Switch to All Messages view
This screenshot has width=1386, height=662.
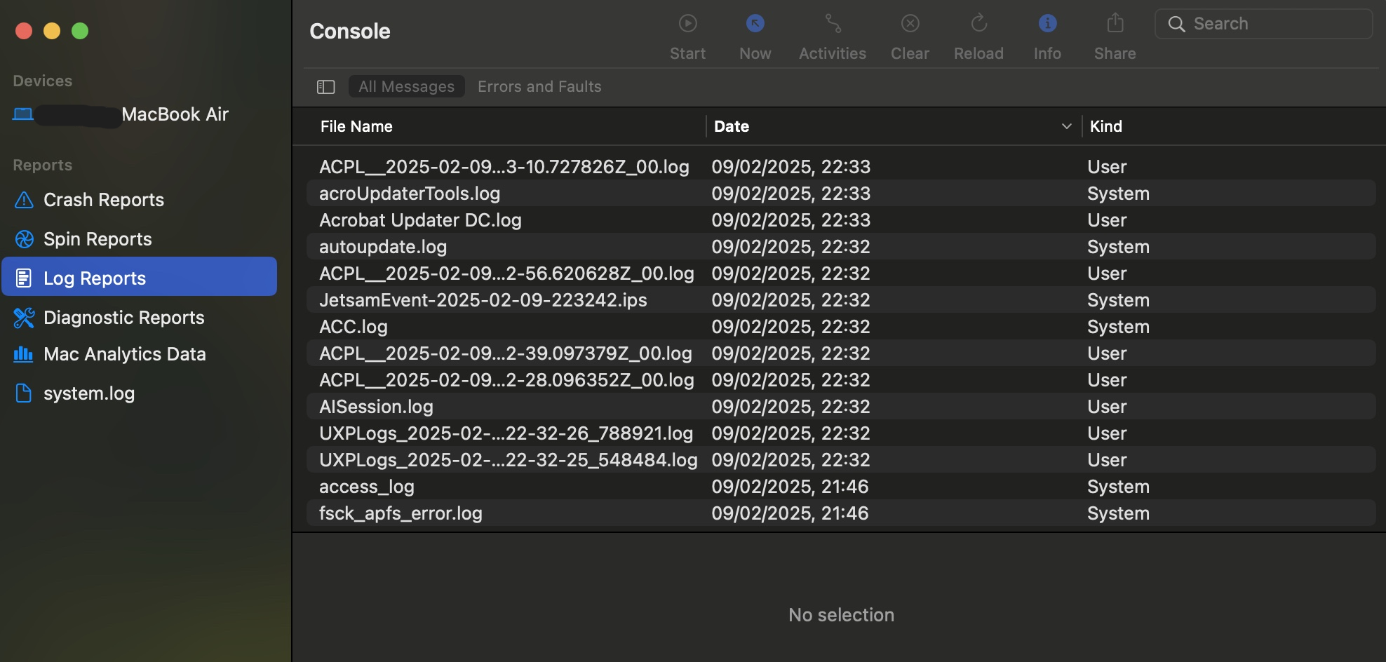point(406,86)
